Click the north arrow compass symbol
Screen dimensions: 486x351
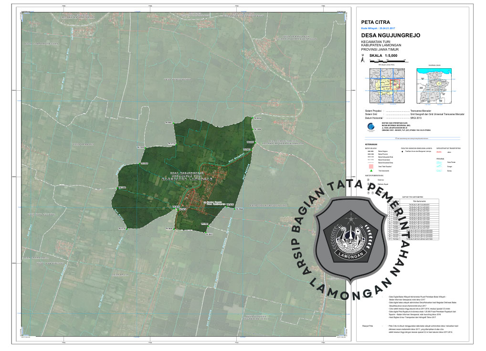(363, 59)
